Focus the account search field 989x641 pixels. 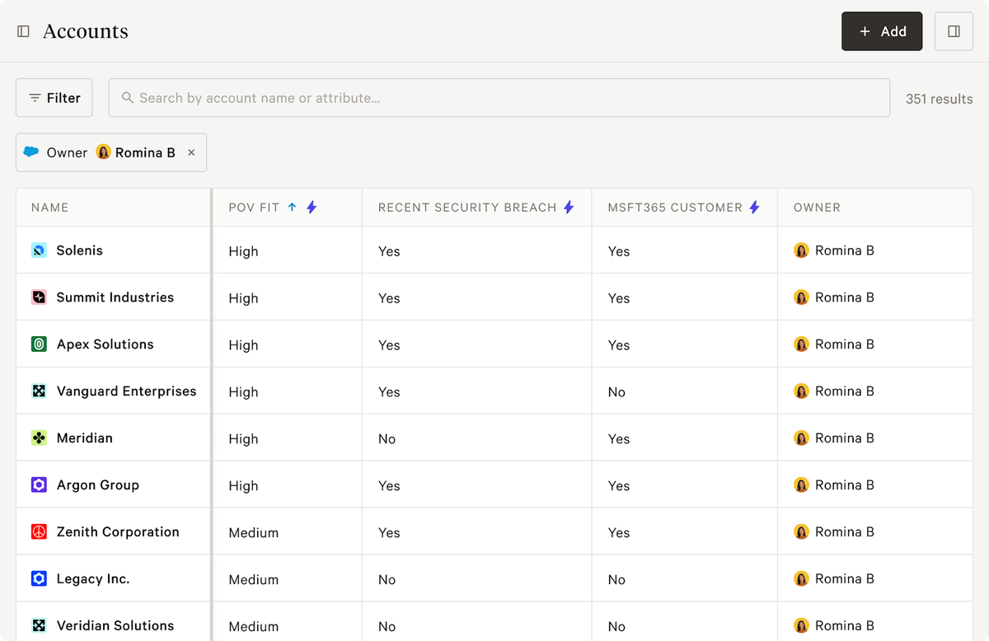click(499, 98)
